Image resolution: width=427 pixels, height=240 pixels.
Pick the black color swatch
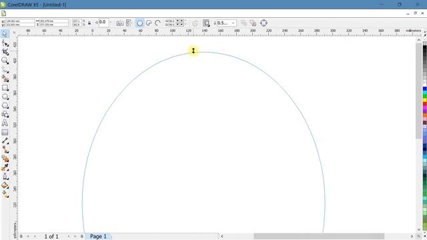(x=425, y=47)
